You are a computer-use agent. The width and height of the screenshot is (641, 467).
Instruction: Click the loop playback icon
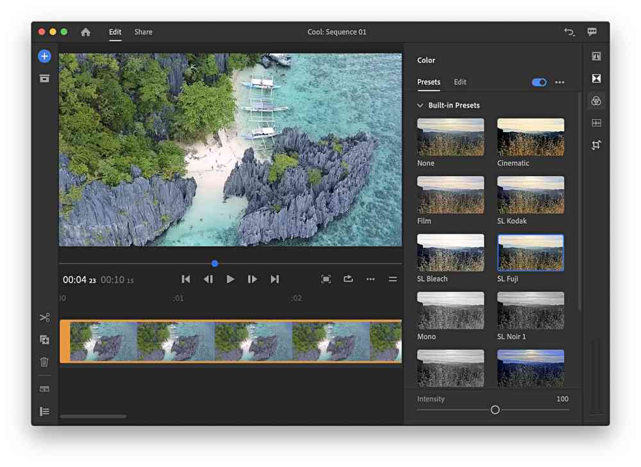pos(348,279)
